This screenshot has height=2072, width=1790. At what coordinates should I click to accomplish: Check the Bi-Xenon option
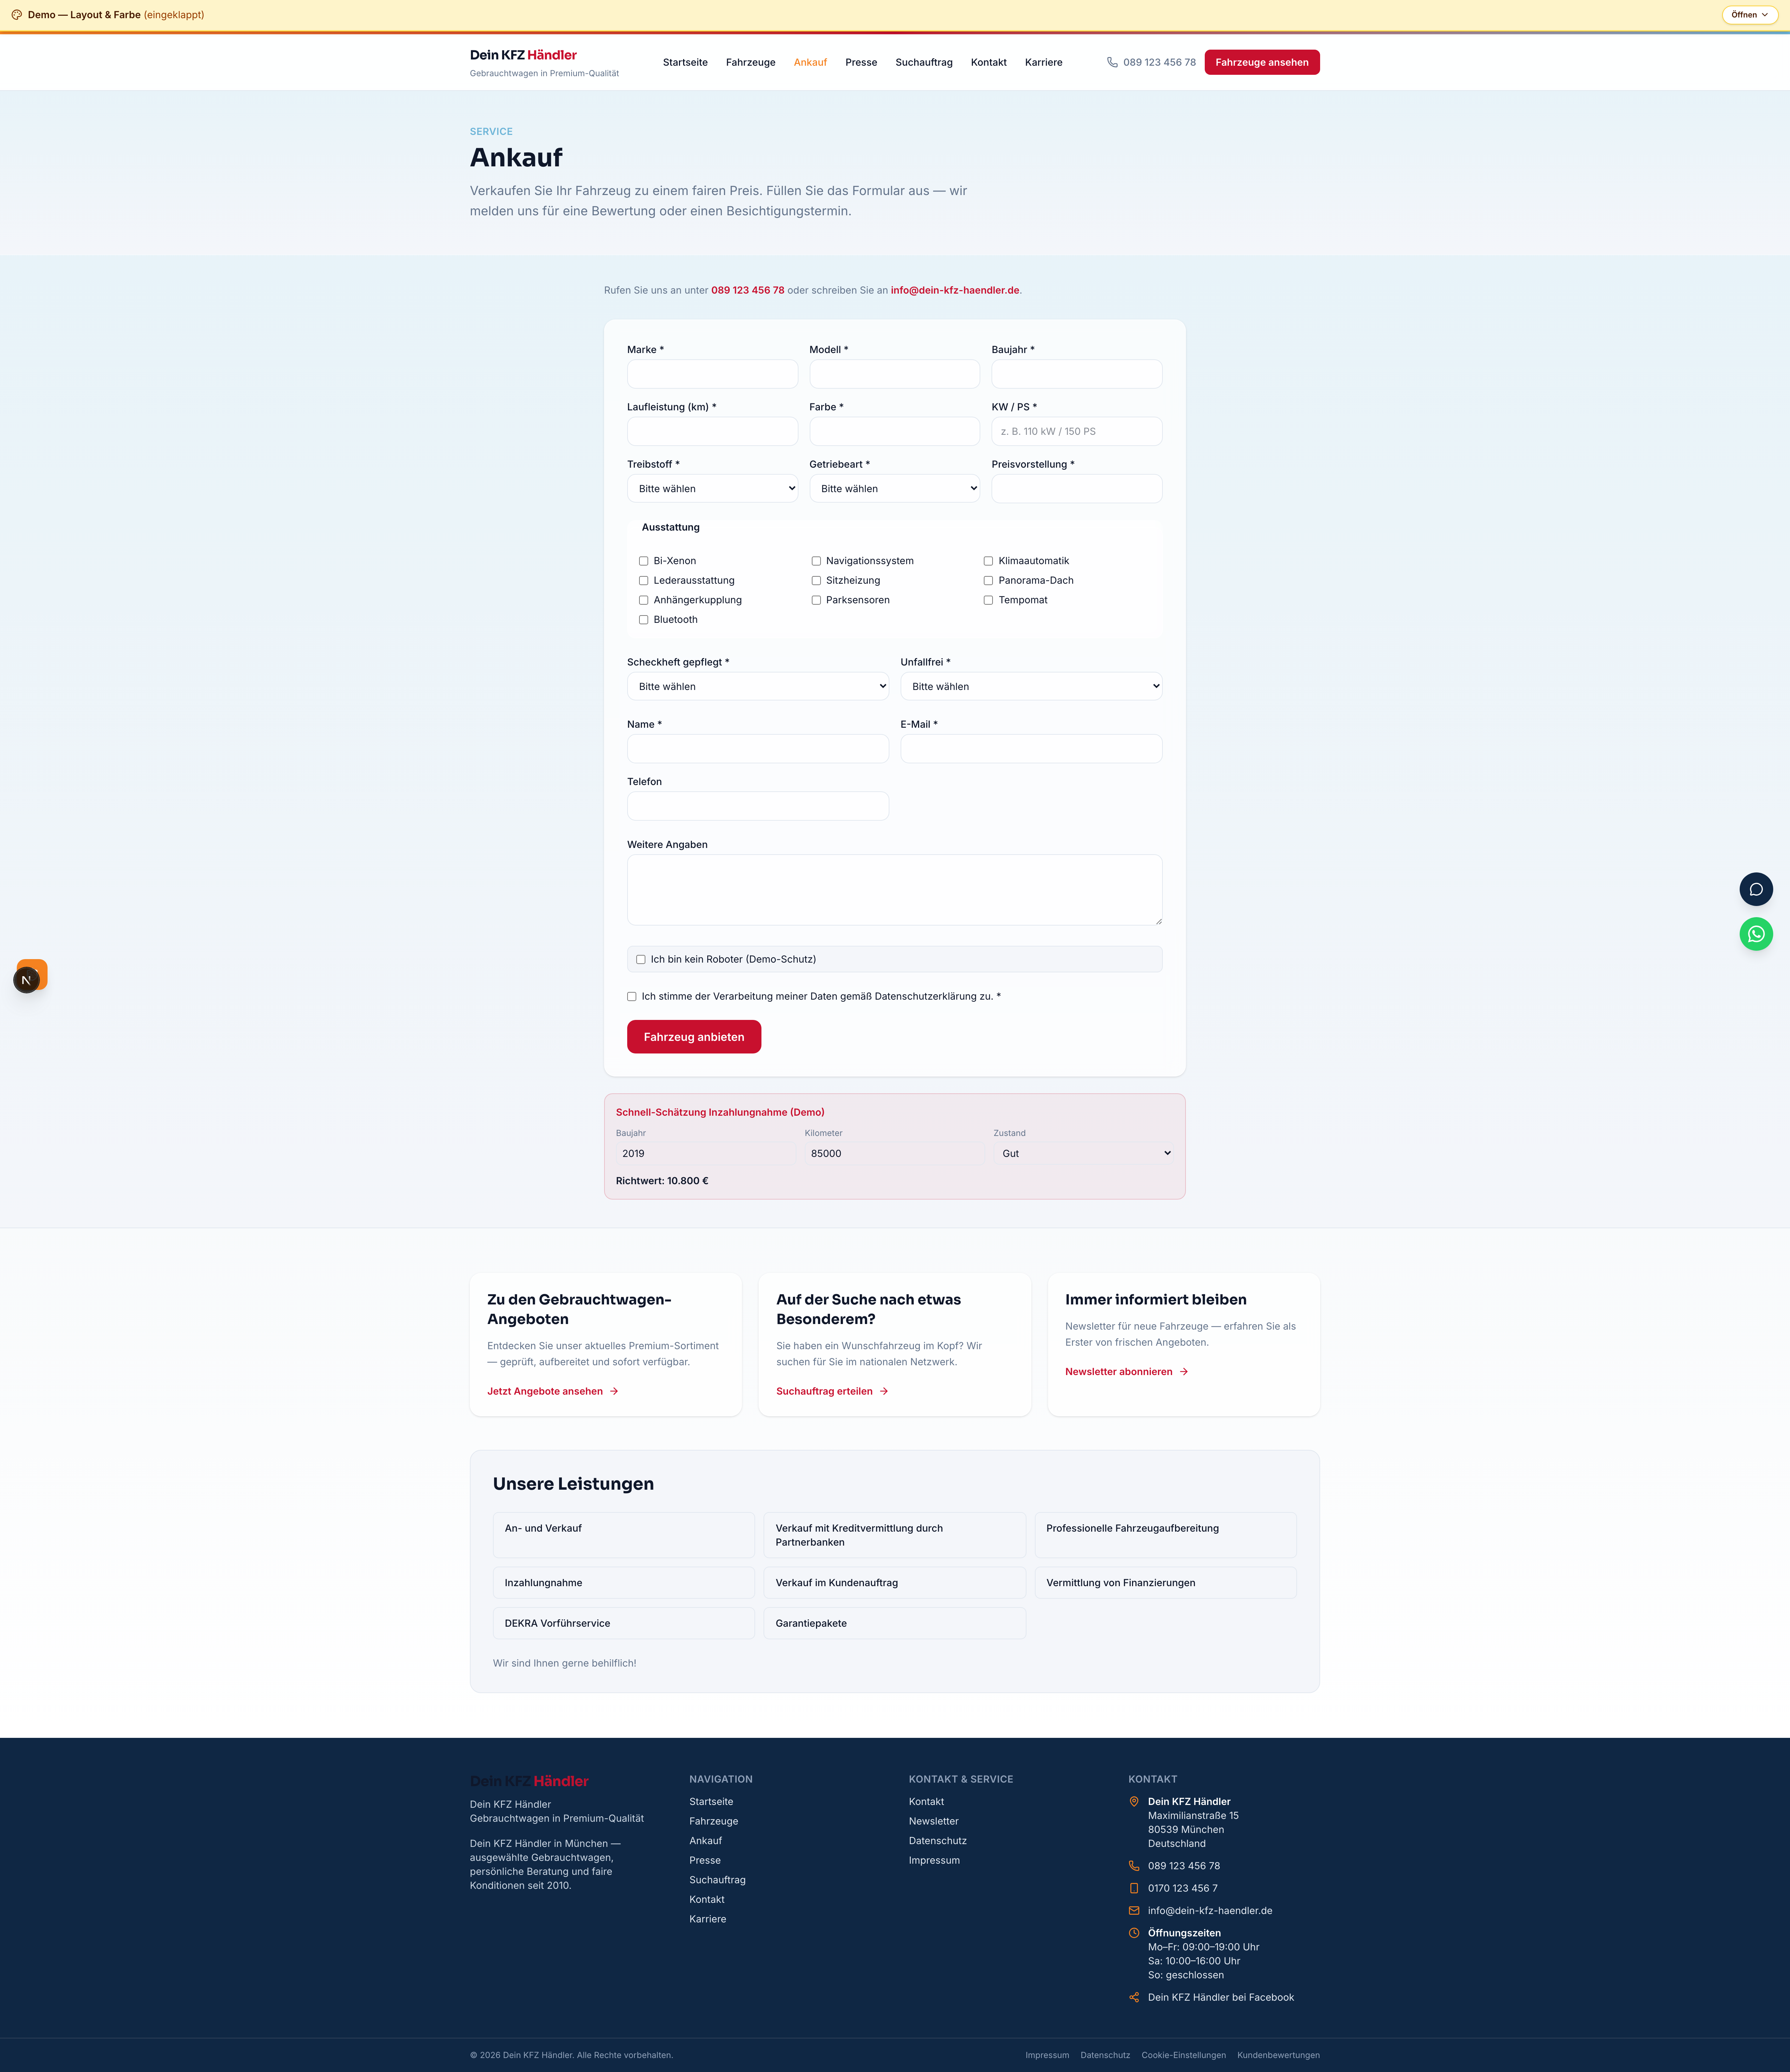click(644, 561)
